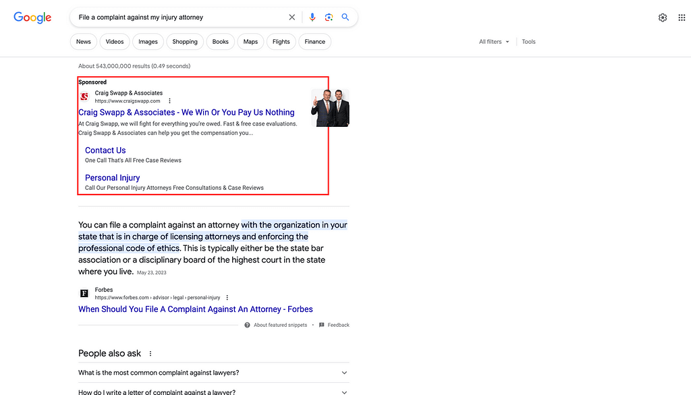Viewport: 691px width, 395px height.
Task: Switch to Books results
Action: [x=221, y=41]
